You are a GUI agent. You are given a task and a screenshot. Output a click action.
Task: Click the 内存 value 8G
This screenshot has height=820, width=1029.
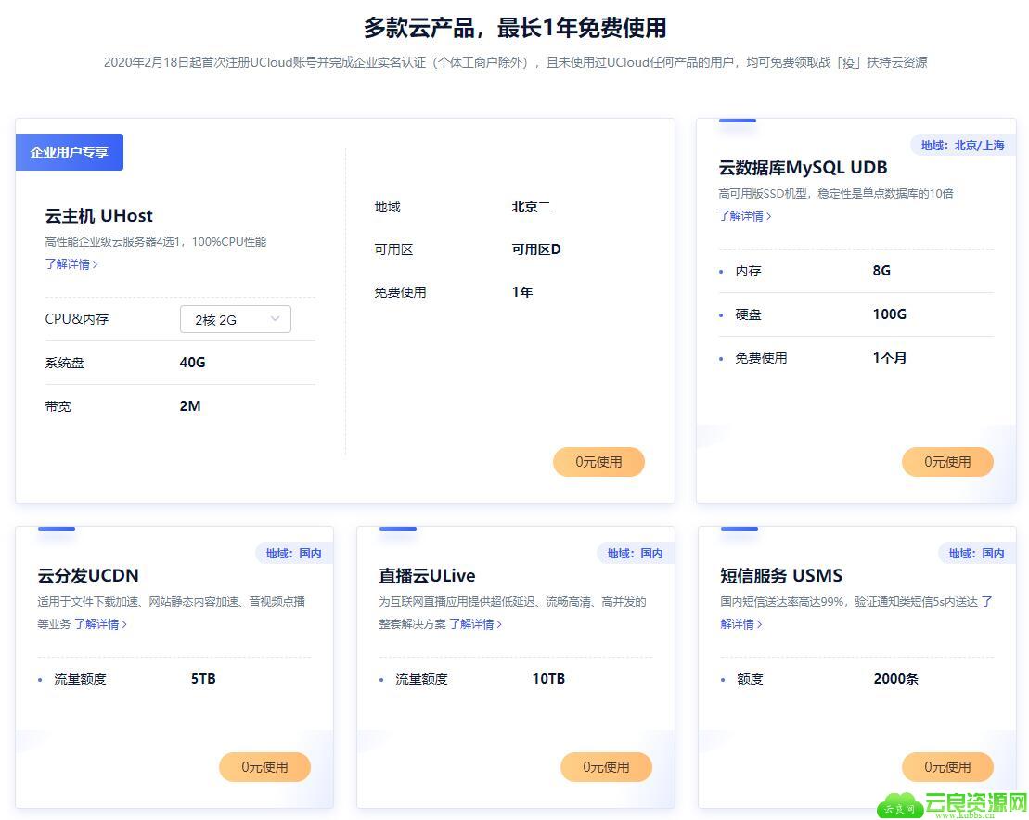pyautogui.click(x=881, y=271)
